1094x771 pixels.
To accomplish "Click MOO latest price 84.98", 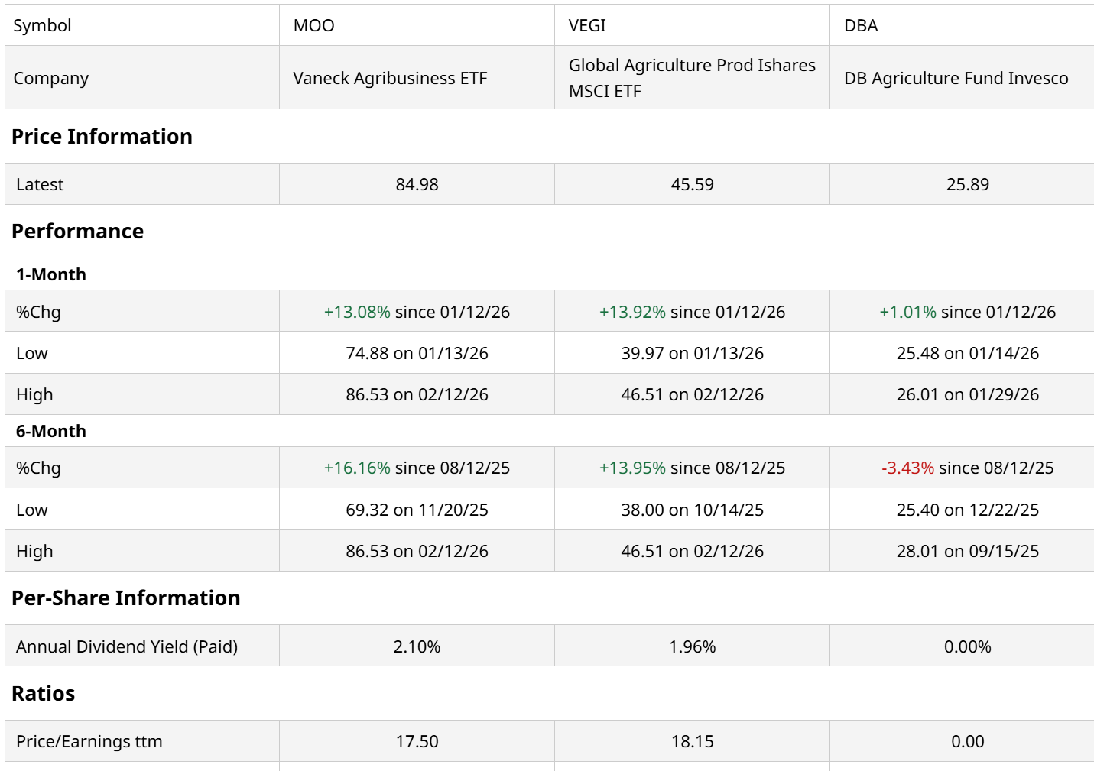I will tap(417, 185).
